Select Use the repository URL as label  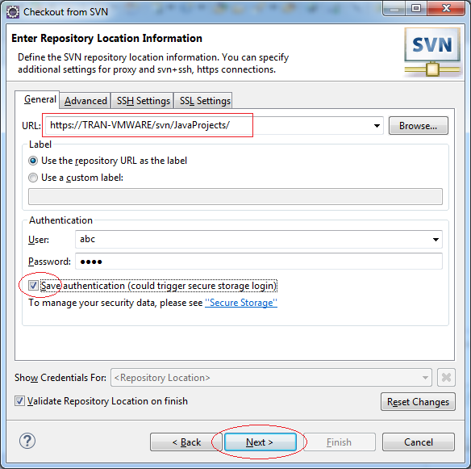coord(33,161)
